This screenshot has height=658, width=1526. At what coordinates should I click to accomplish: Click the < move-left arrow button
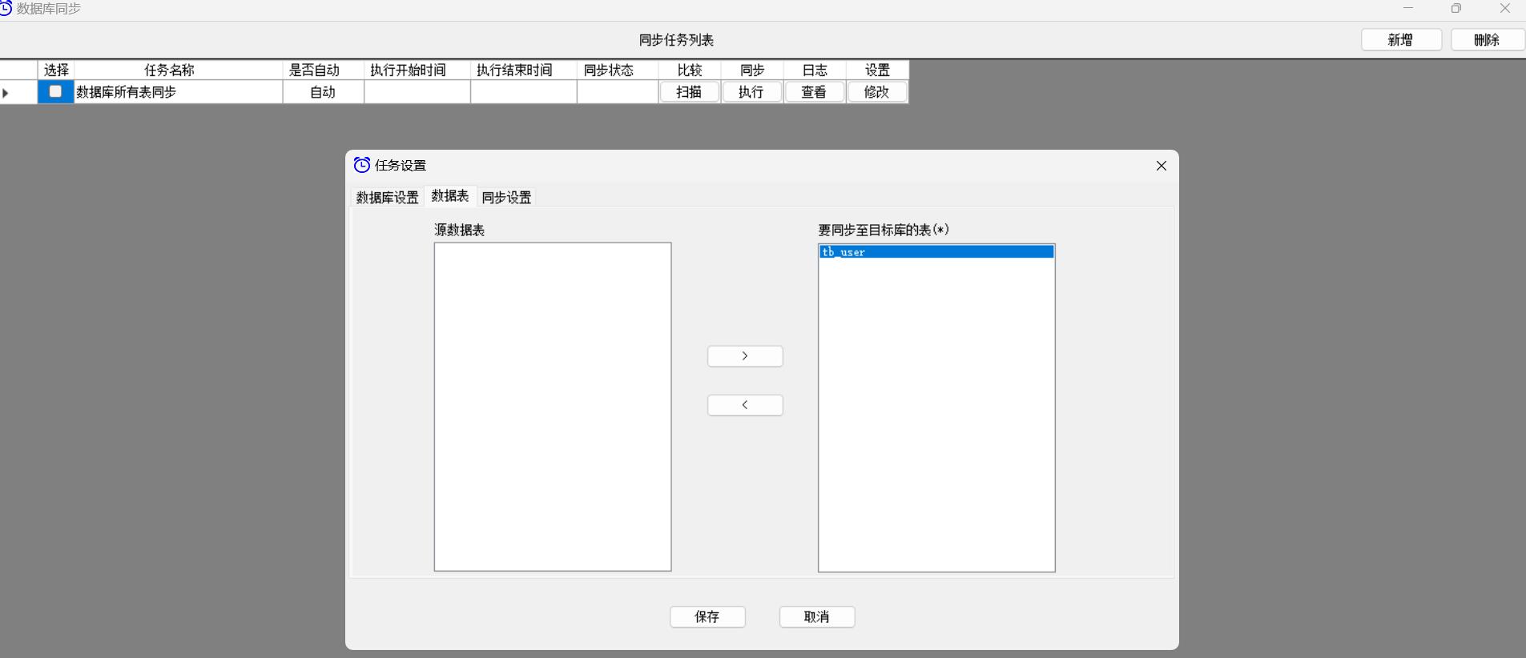click(x=745, y=405)
